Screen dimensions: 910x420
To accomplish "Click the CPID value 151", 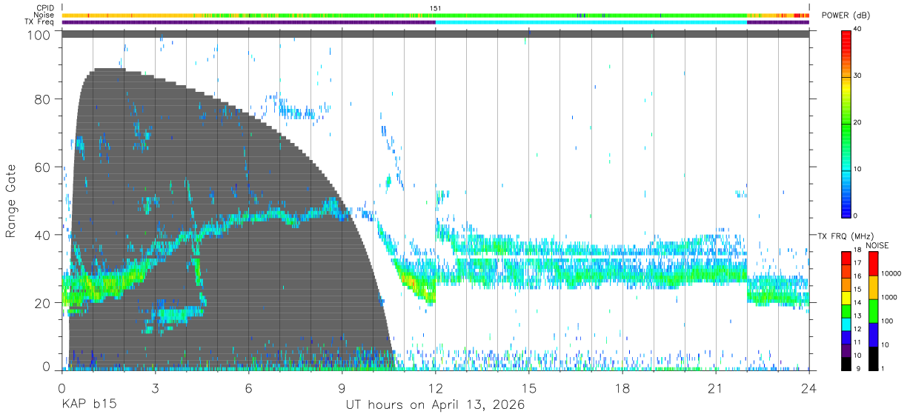I will (x=436, y=8).
